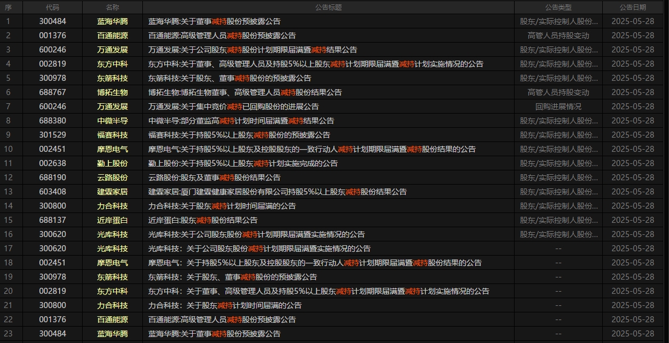Click code 001376 in row 22
This screenshot has width=669, height=343.
tap(53, 320)
